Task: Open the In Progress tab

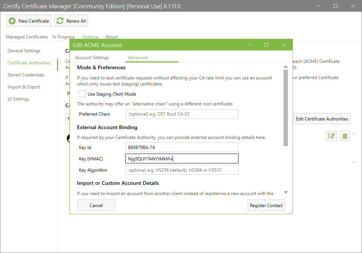Action: [x=63, y=37]
